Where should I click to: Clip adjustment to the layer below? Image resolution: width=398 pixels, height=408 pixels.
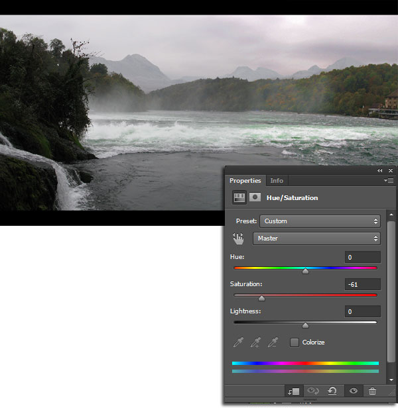293,391
